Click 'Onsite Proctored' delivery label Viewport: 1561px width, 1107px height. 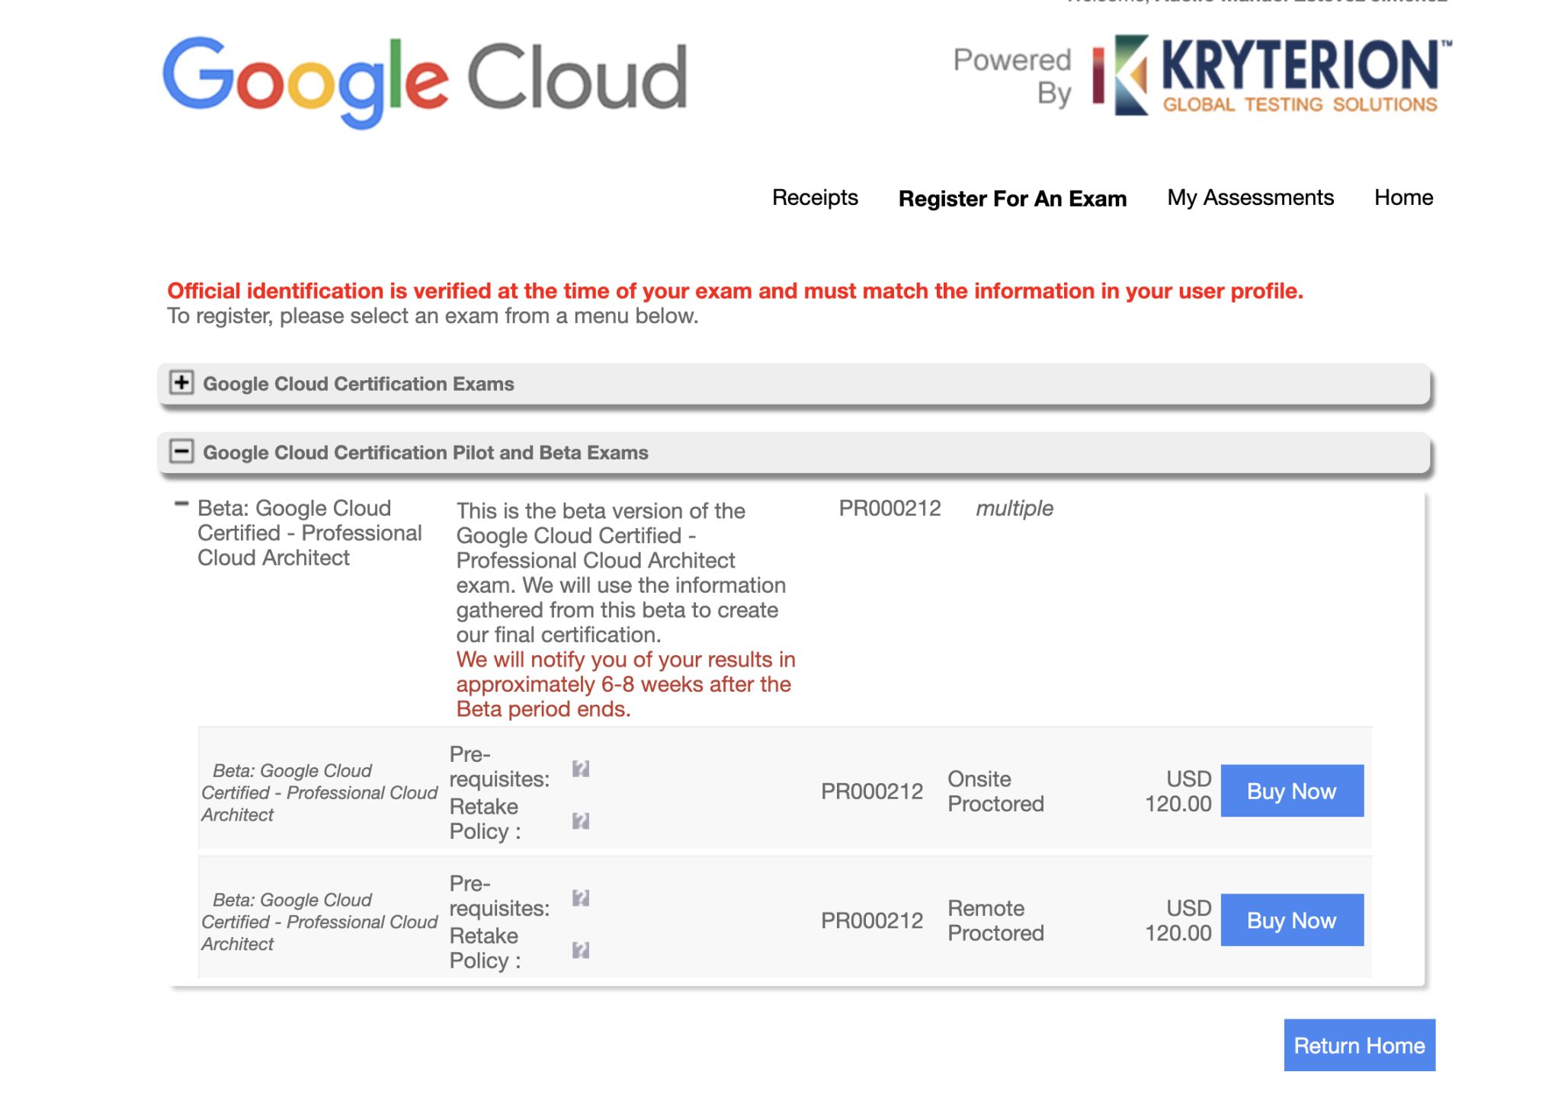[x=995, y=791]
